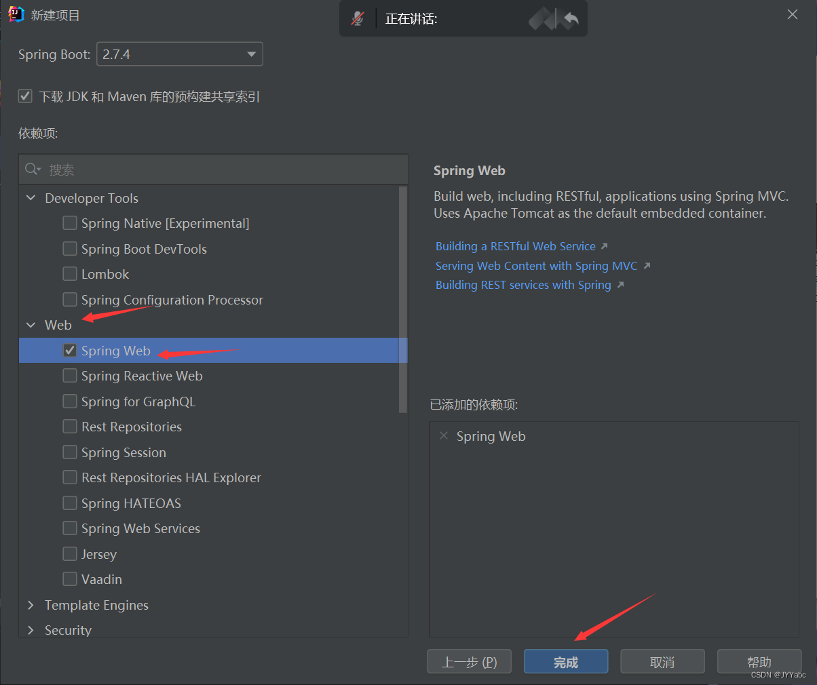
Task: Check the Vaadin dependency
Action: (69, 579)
